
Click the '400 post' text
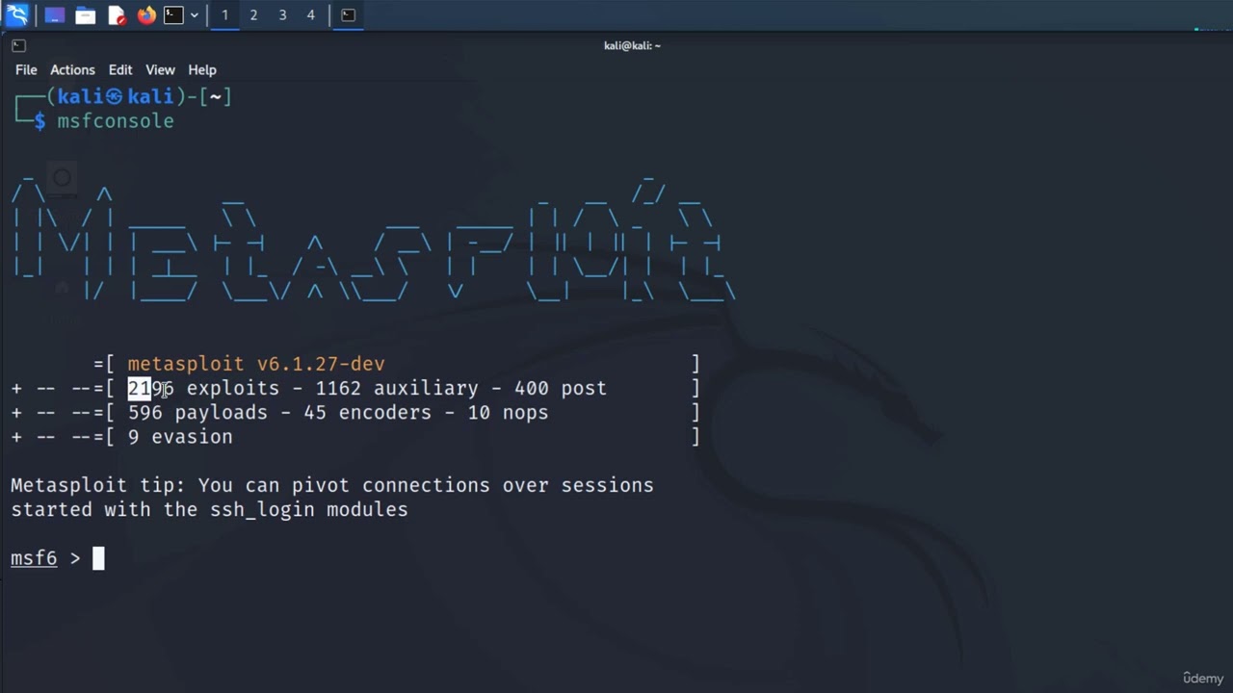[x=561, y=388]
